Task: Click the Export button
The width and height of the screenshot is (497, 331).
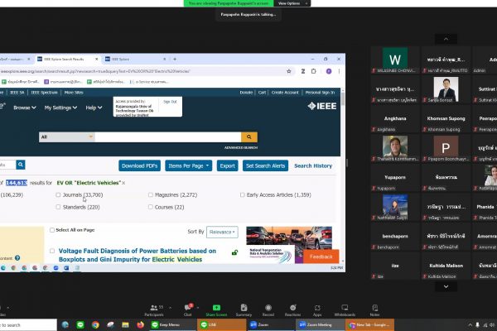Action: coord(228,165)
